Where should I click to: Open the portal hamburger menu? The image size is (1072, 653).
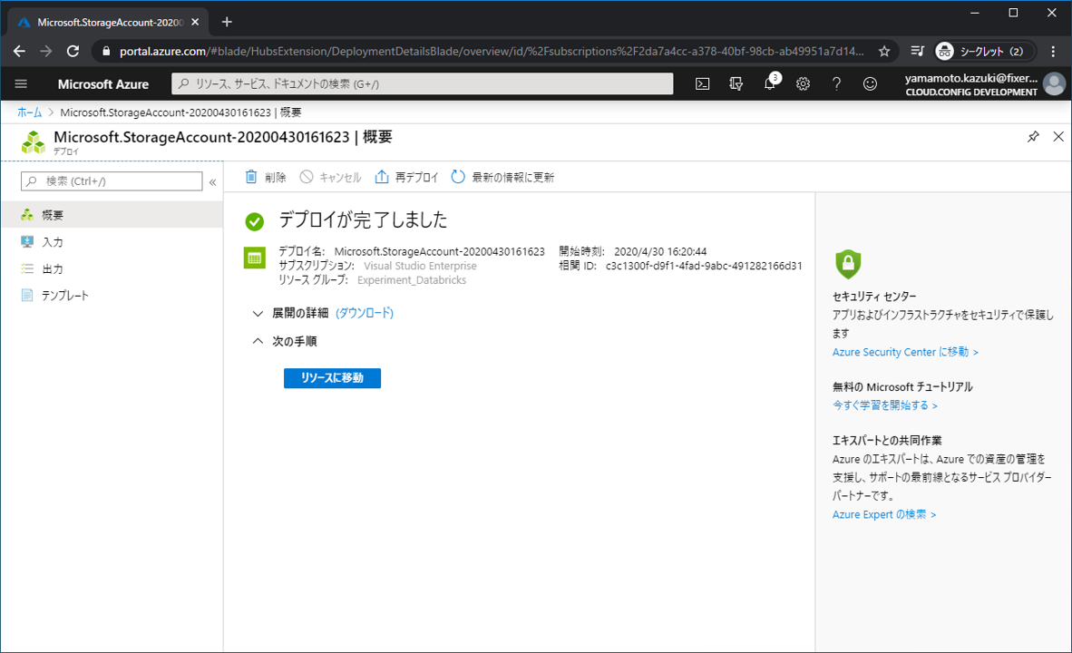pos(22,83)
